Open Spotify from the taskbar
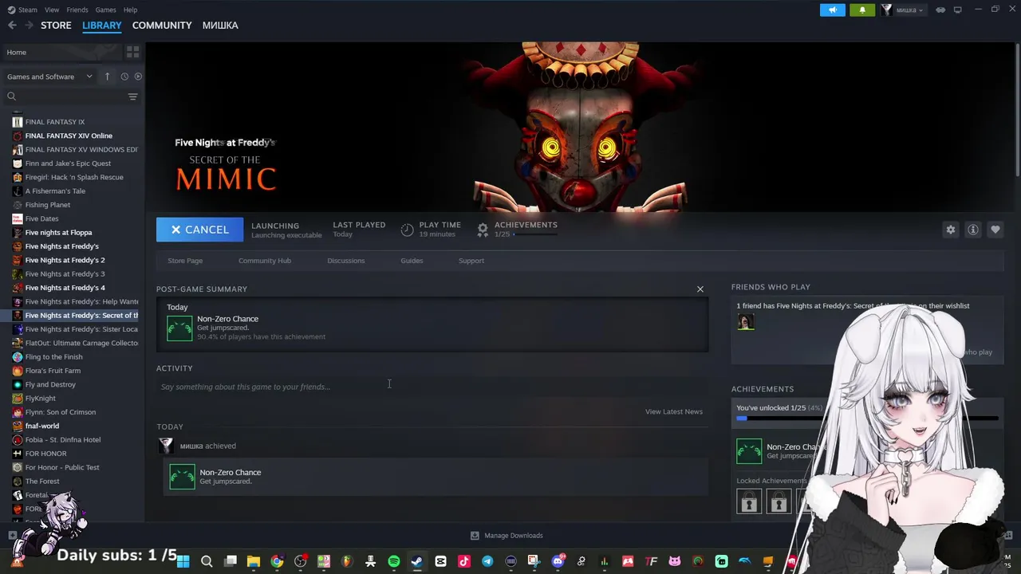1021x574 pixels. click(x=394, y=561)
